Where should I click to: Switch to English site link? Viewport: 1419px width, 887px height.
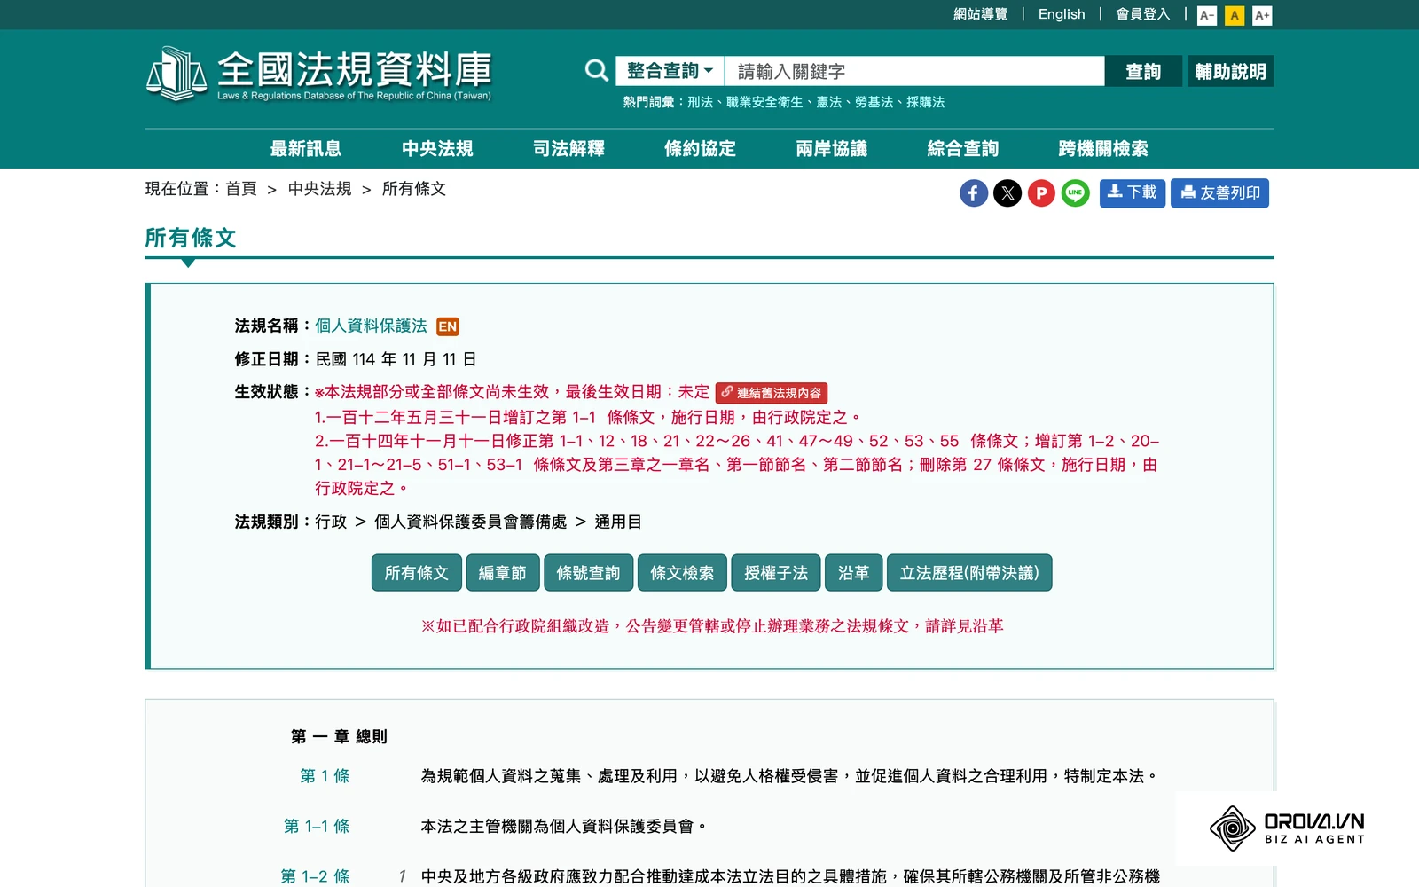(1062, 14)
